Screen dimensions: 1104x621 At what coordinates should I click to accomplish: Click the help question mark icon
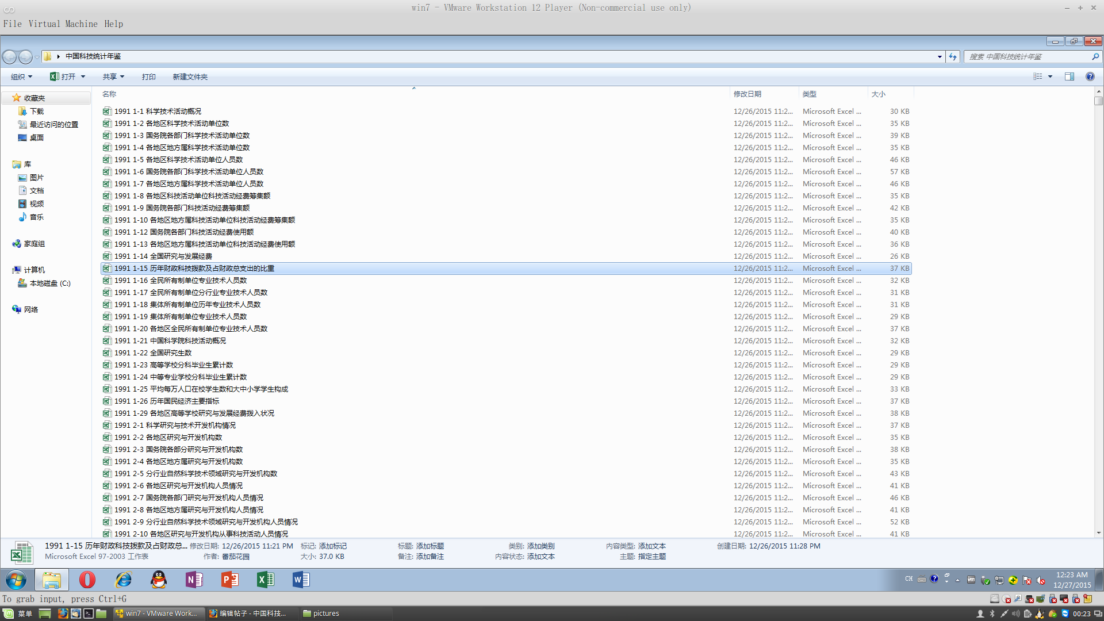tap(1090, 76)
